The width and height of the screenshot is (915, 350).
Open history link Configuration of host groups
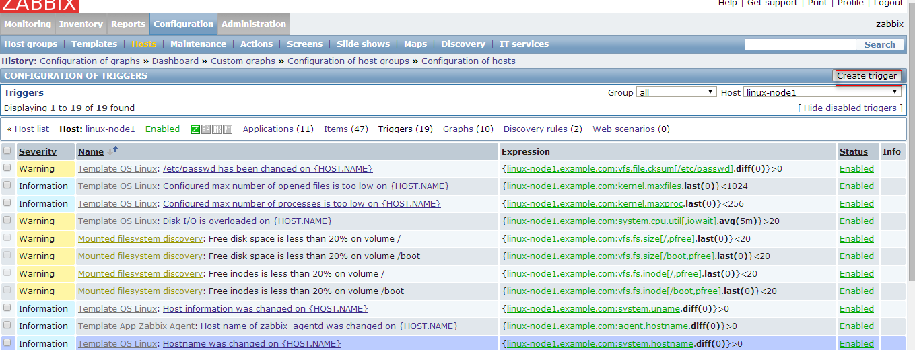[348, 61]
